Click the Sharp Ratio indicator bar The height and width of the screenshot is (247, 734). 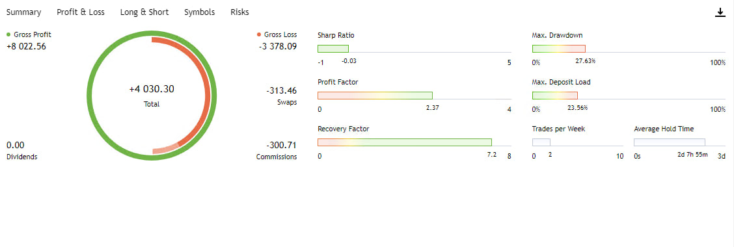pyautogui.click(x=333, y=49)
